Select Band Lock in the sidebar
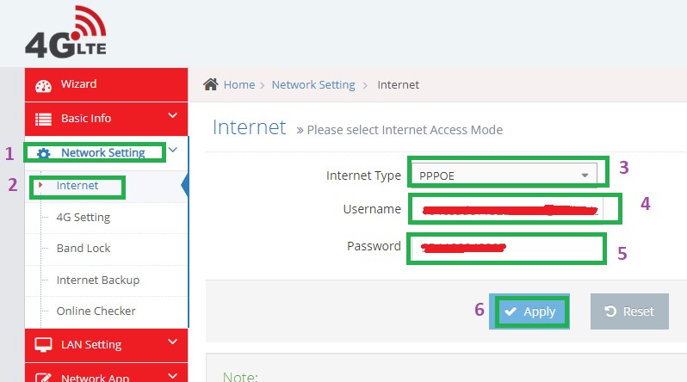This screenshot has height=382, width=687. click(84, 249)
